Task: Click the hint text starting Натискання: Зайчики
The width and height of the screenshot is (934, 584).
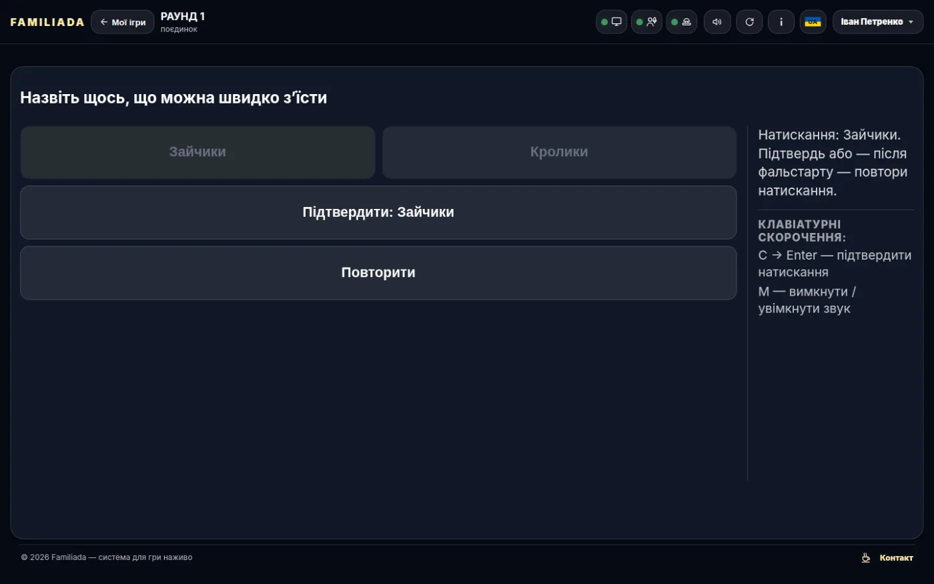Action: 833,162
